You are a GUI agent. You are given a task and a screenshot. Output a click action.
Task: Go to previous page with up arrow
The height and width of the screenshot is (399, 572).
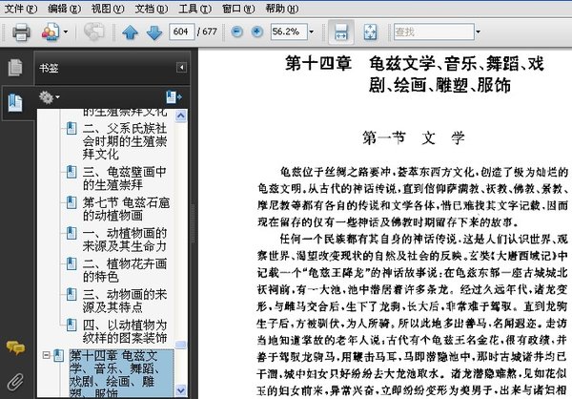(131, 32)
